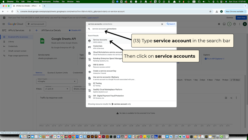
Task: Click the Google Cloud logo
Action: 15,24
